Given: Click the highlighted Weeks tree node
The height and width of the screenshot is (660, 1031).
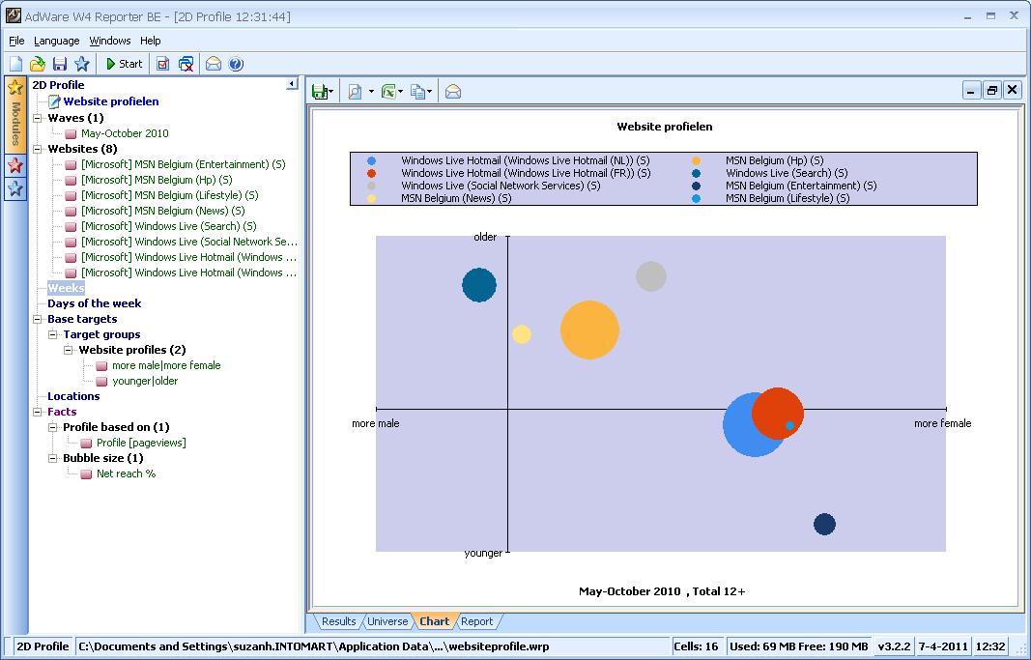Looking at the screenshot, I should 66,288.
